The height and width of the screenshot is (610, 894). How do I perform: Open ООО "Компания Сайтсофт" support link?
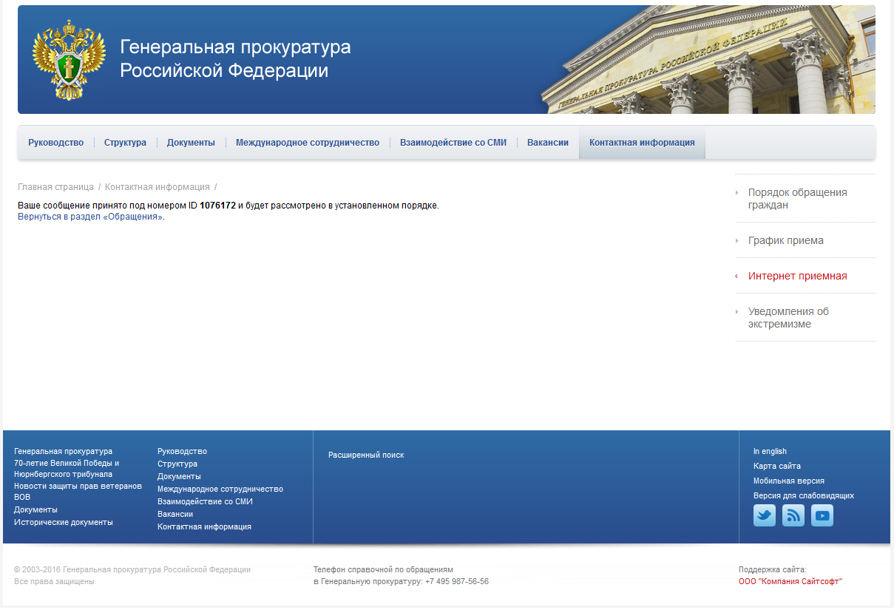point(790,581)
